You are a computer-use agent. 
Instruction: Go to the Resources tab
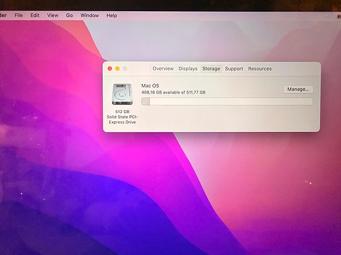click(x=260, y=69)
